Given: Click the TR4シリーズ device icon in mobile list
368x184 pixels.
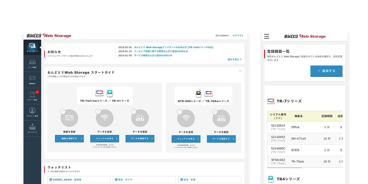Looking at the screenshot, I should [x=271, y=179].
